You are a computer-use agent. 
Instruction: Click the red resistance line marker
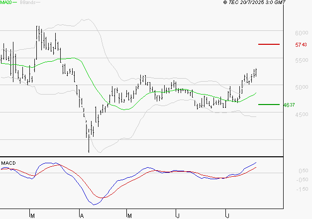(269, 44)
